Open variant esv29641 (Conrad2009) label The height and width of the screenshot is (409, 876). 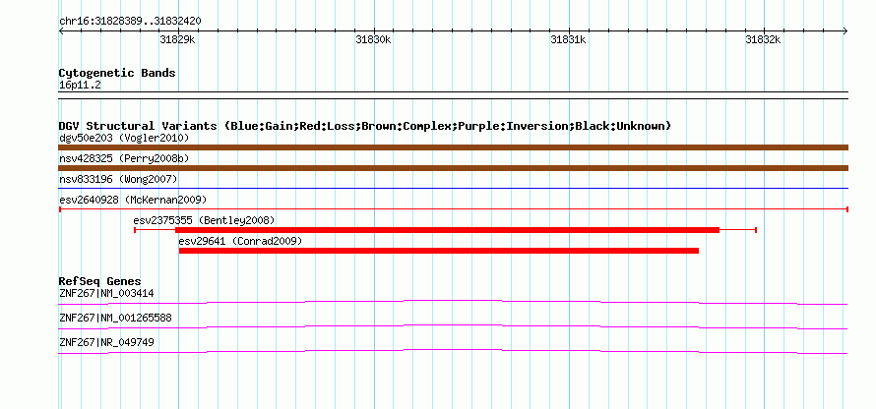[240, 241]
